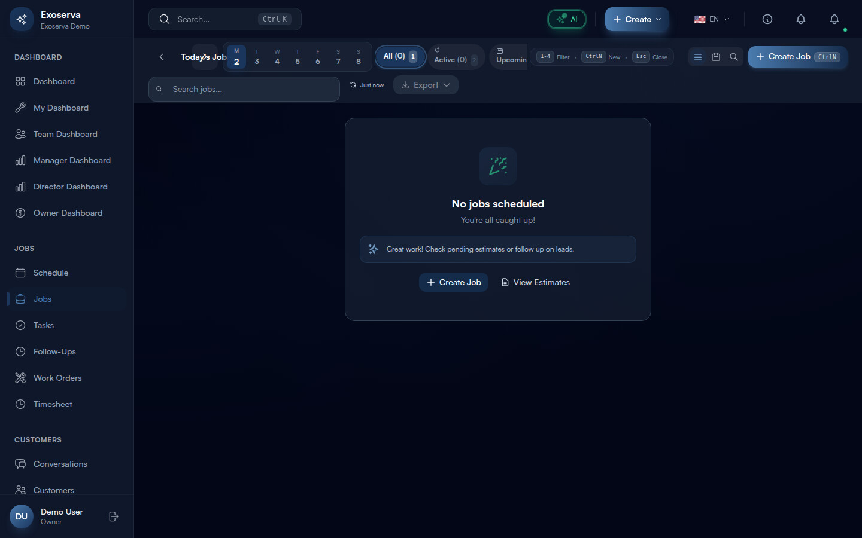Viewport: 862px width, 538px height.
Task: Click the AI assistant button
Action: tap(566, 19)
